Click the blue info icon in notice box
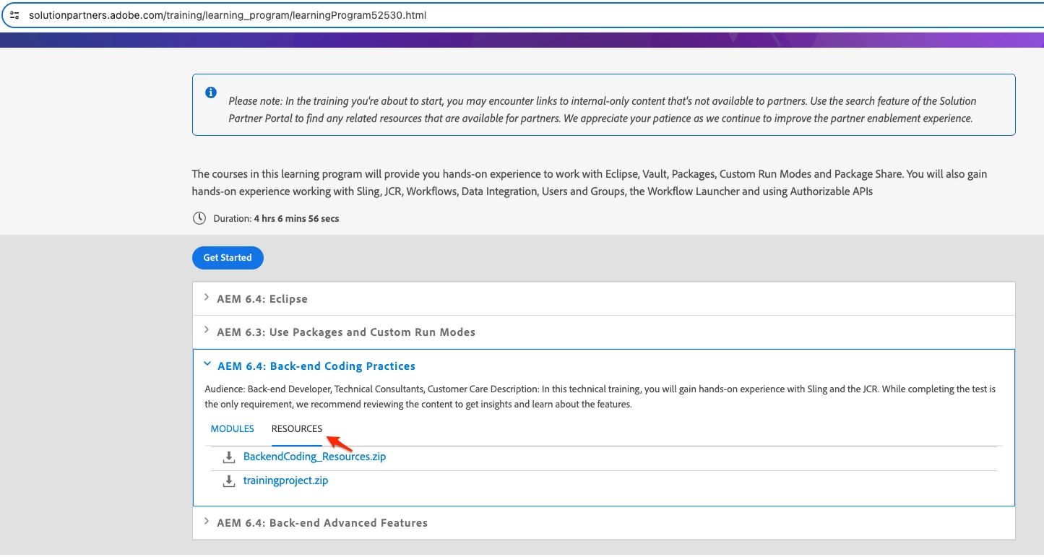This screenshot has width=1044, height=557. tap(211, 92)
